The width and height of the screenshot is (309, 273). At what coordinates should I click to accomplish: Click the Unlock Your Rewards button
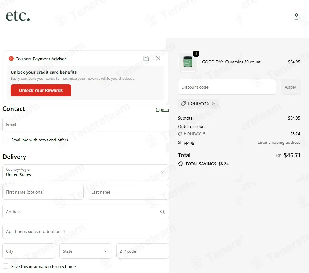(x=41, y=90)
